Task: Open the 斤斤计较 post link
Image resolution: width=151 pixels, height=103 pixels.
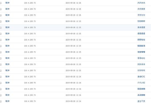Action: (141, 83)
